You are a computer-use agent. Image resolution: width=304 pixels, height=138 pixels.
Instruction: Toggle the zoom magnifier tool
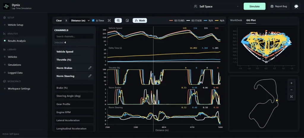(118, 21)
